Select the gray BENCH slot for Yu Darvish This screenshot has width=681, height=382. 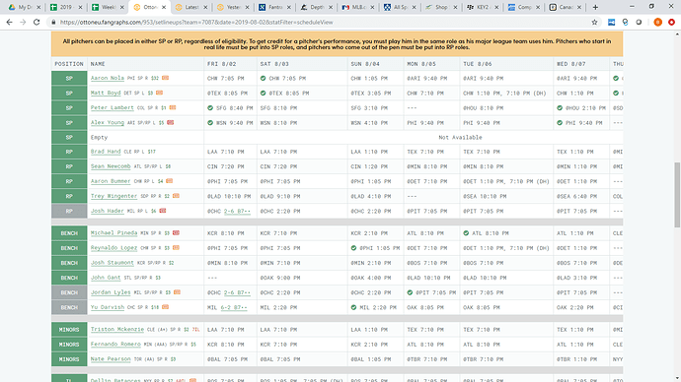[69, 307]
